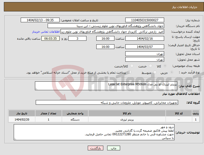Click the buyer notes textarea درود و مهر
Image resolution: width=204 pixels, height=155 pixels.
click(x=94, y=132)
